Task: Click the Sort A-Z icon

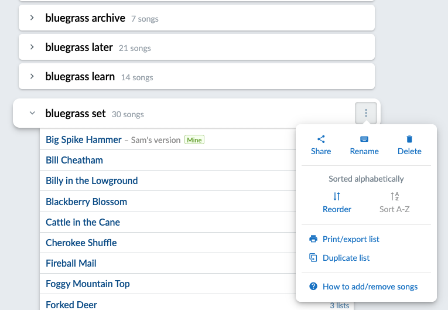Action: (395, 197)
